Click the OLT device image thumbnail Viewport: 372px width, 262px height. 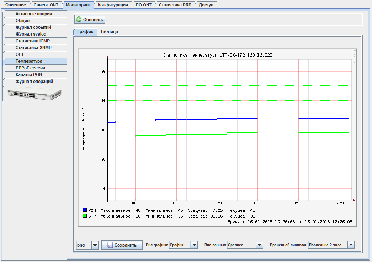point(34,93)
